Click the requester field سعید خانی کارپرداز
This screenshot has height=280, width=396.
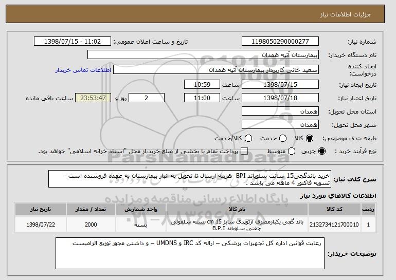[x=216, y=70]
